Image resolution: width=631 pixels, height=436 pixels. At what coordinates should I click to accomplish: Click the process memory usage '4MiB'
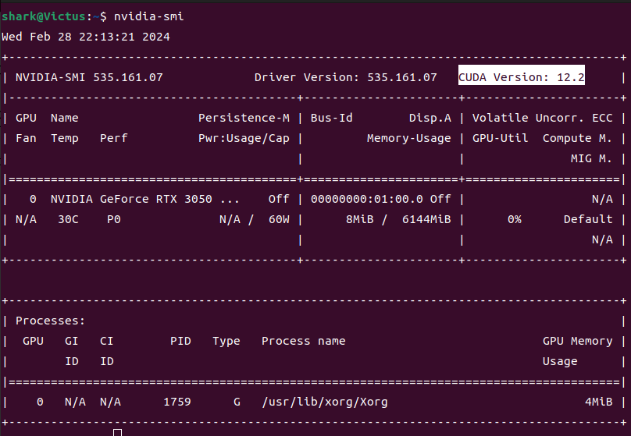click(x=599, y=402)
